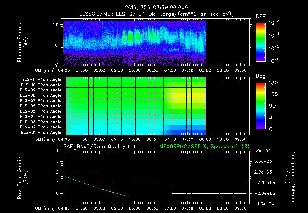Click the 10^0 tick on electron energy axis
The image size is (308, 213).
pyautogui.click(x=56, y=66)
